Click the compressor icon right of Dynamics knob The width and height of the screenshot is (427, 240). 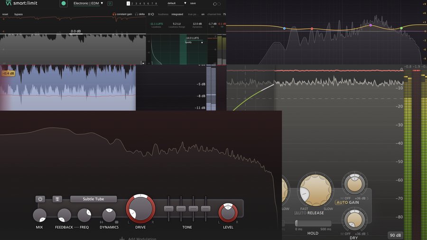tap(117, 222)
